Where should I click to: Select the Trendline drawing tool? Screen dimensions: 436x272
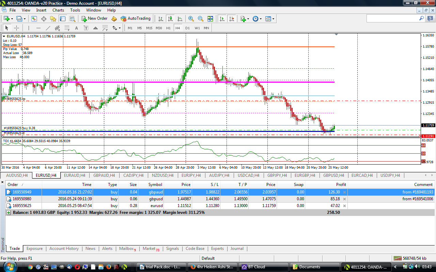[48, 28]
